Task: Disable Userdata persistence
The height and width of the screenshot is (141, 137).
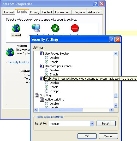Action: tap(46, 70)
